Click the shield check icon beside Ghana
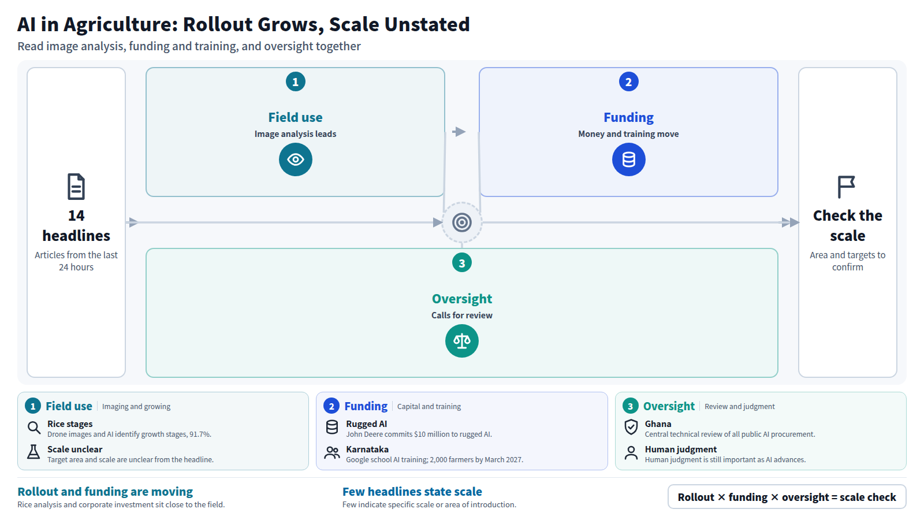The height and width of the screenshot is (520, 924). click(x=631, y=427)
